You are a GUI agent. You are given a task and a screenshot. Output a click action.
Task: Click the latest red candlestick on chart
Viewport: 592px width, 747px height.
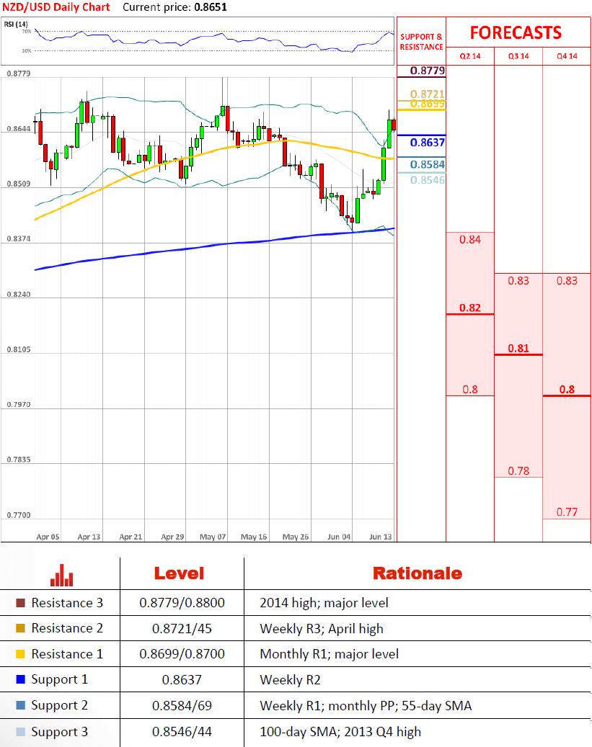click(394, 125)
